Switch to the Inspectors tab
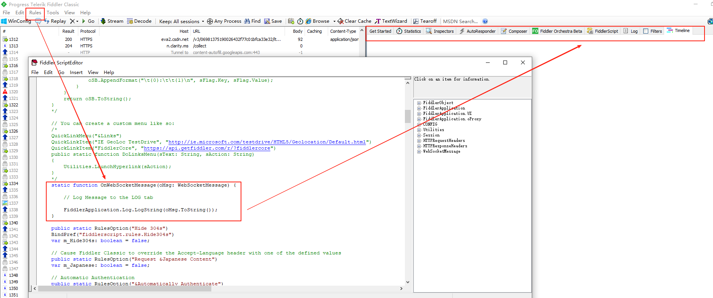Viewport: 713px width, 298px height. 440,31
